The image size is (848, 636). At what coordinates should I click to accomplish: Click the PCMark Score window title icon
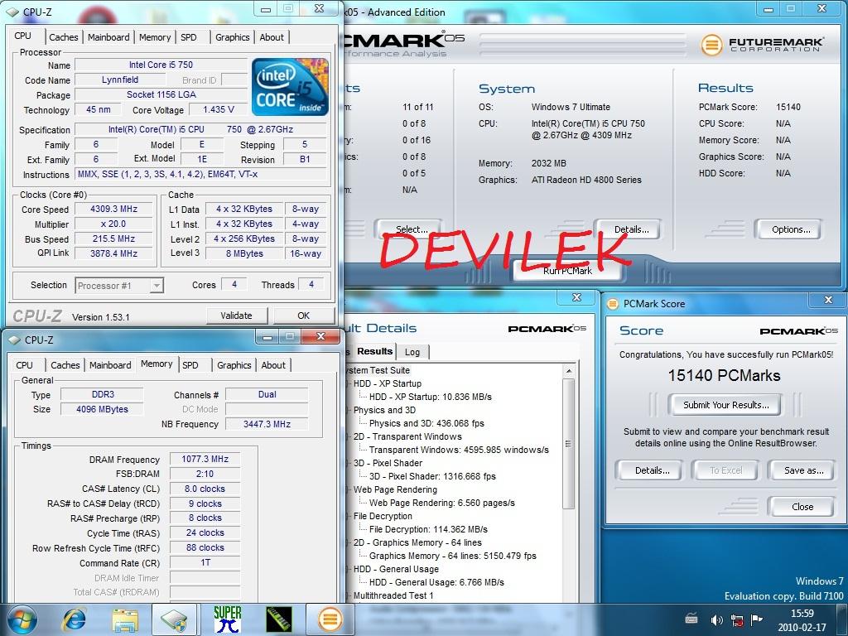click(x=613, y=303)
